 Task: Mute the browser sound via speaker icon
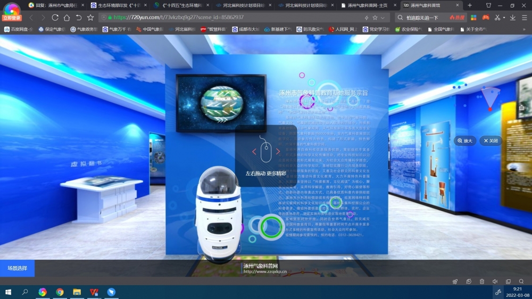[x=495, y=281]
